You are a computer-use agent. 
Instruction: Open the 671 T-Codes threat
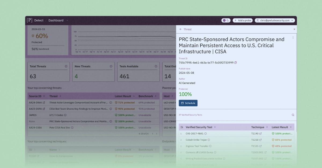[56, 115]
